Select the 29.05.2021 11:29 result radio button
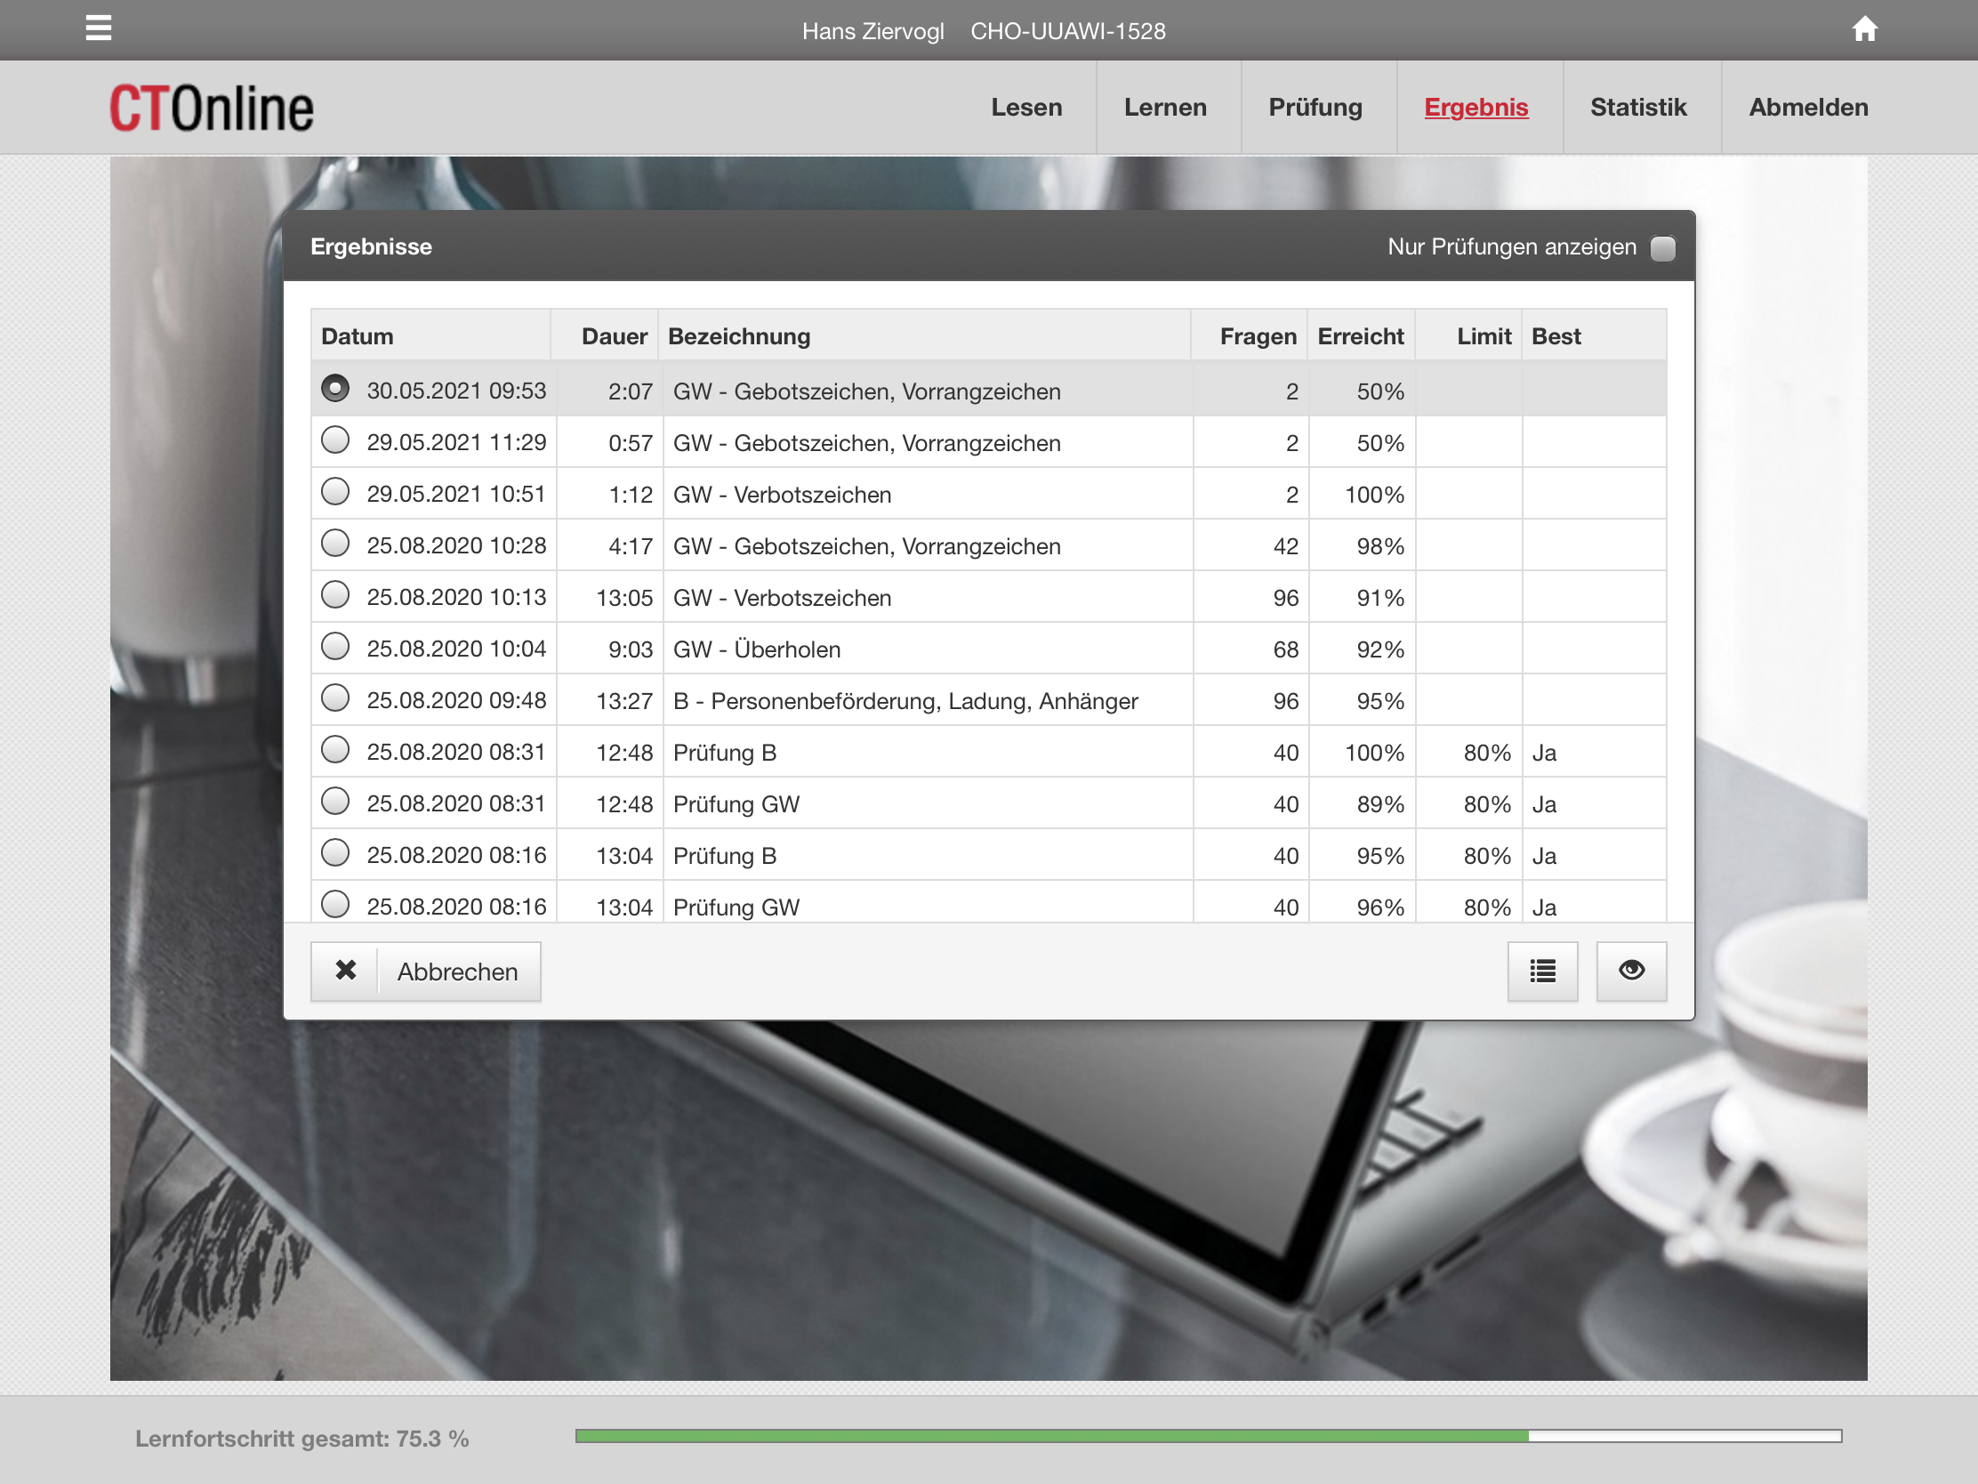1978x1484 pixels. [x=335, y=441]
